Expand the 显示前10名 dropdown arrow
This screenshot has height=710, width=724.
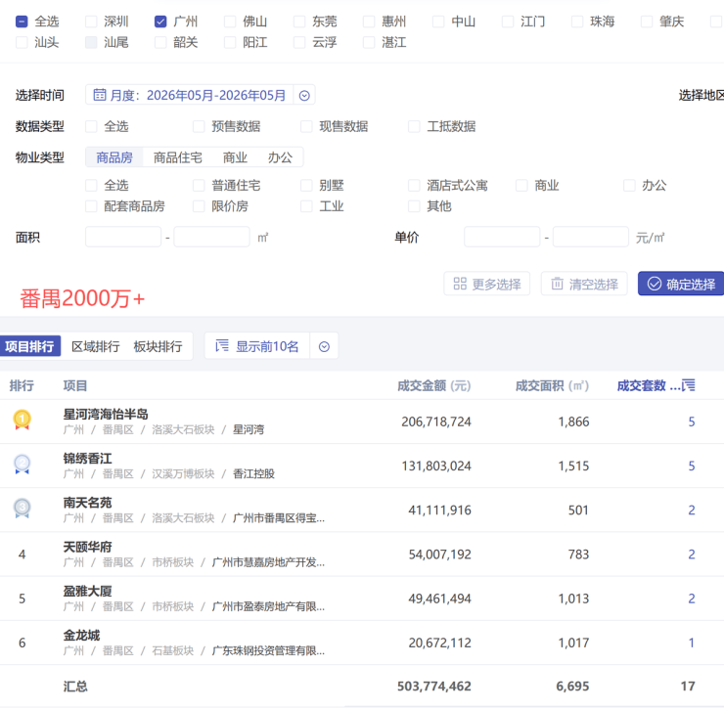click(324, 347)
